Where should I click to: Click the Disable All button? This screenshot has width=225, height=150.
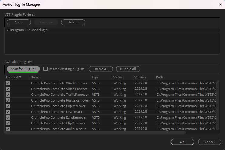[x=128, y=69]
